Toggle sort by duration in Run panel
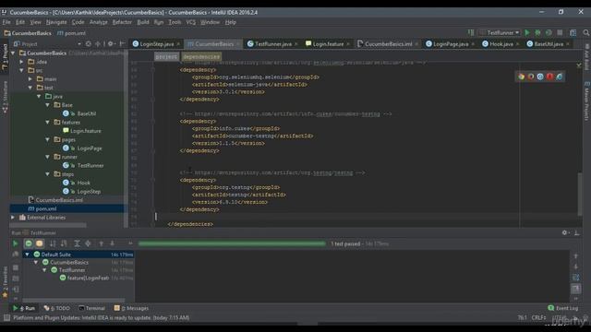Viewport: 591px width, 332px height. pyautogui.click(x=64, y=243)
